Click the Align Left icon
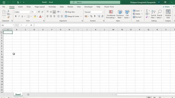Image resolution: width=175 pixels, height=98 pixels. pos(48,16)
